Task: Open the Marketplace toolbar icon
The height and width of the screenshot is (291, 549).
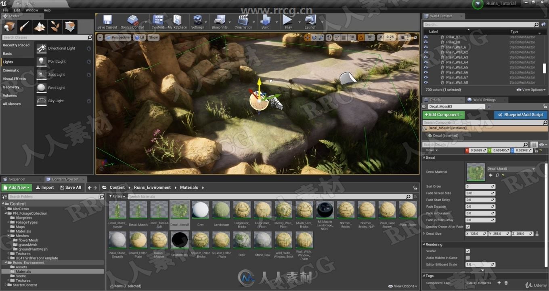Action: [x=177, y=22]
